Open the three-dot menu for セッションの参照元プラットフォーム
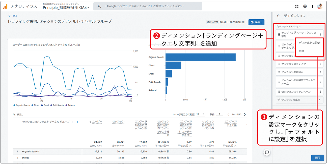The width and height of the screenshot is (328, 164). [x=320, y=82]
